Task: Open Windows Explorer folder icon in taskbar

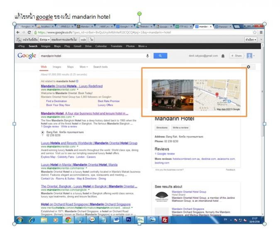Action: (44, 220)
